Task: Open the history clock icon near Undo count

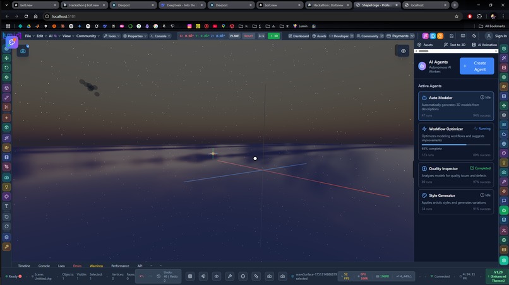Action: pyautogui.click(x=159, y=276)
